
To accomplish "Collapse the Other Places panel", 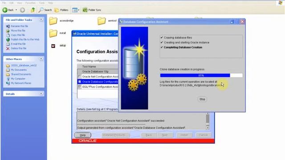I will point(41,59).
